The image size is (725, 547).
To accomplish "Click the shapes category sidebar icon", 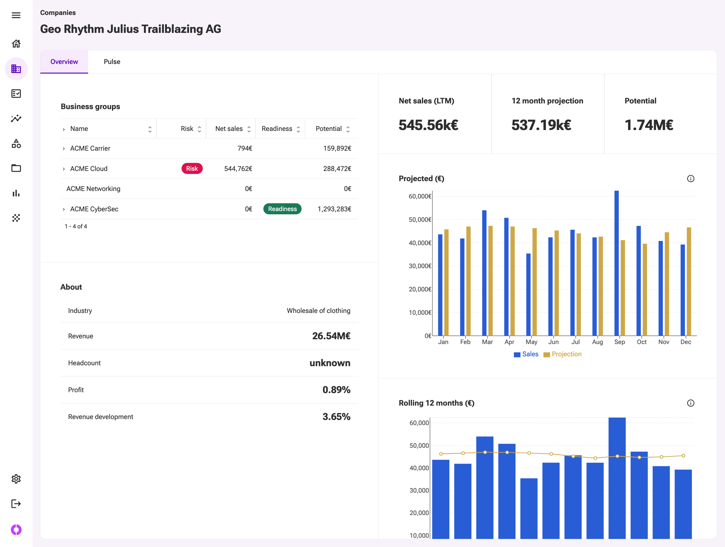I will coord(16,143).
